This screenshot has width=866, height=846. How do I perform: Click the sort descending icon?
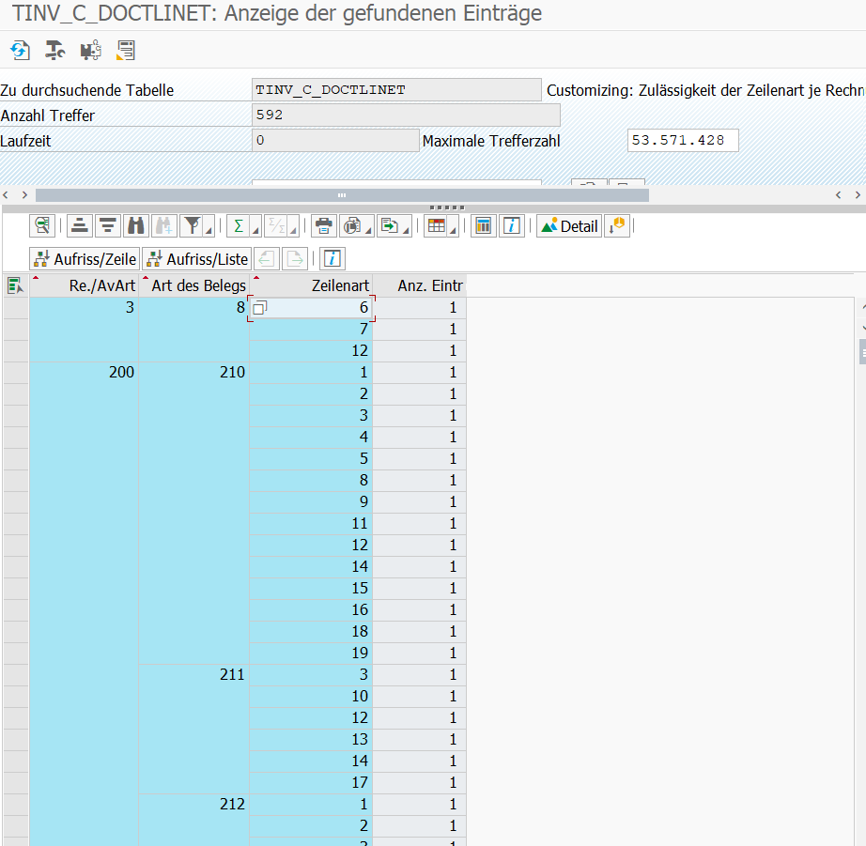pos(107,225)
